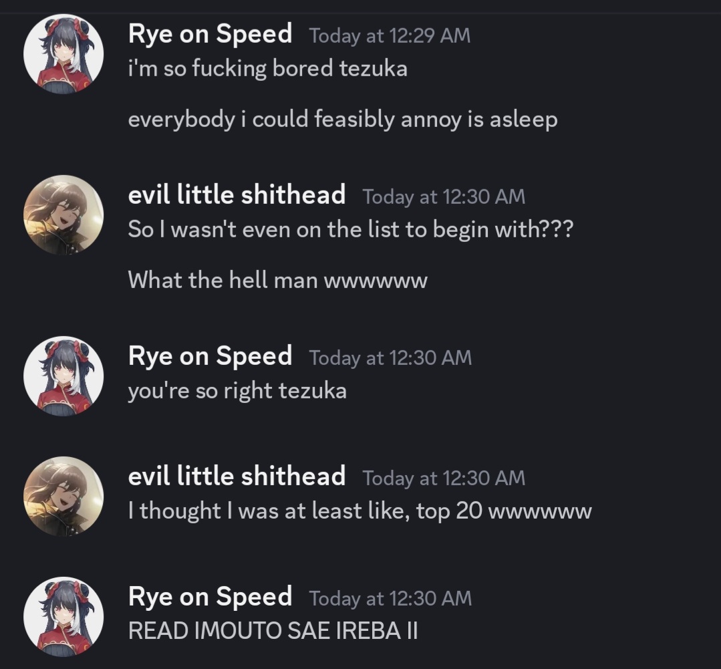The width and height of the screenshot is (721, 669).
Task: Open avatar next to 'So I wasn't even on the list'
Action: (63, 215)
